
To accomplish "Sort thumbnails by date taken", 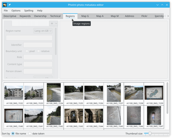I will [30, 134].
